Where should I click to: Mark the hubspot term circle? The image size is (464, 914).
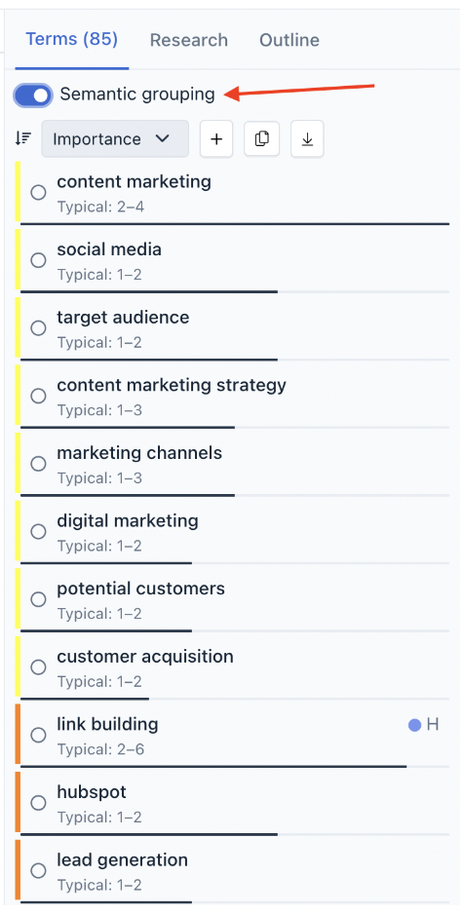[38, 803]
